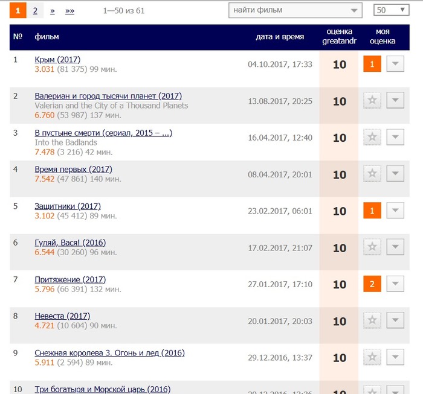Viewport: 423px width, 394px height.
Task: Open the Крым (2017) film link
Action: 57,59
